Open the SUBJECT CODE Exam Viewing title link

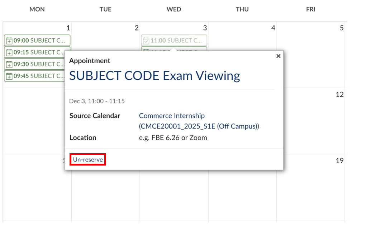point(155,76)
